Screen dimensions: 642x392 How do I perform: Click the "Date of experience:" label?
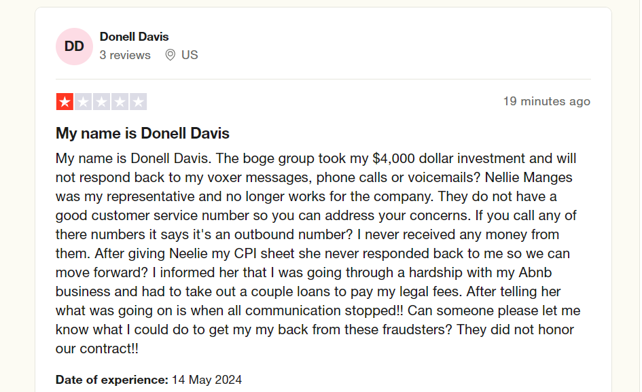[112, 380]
